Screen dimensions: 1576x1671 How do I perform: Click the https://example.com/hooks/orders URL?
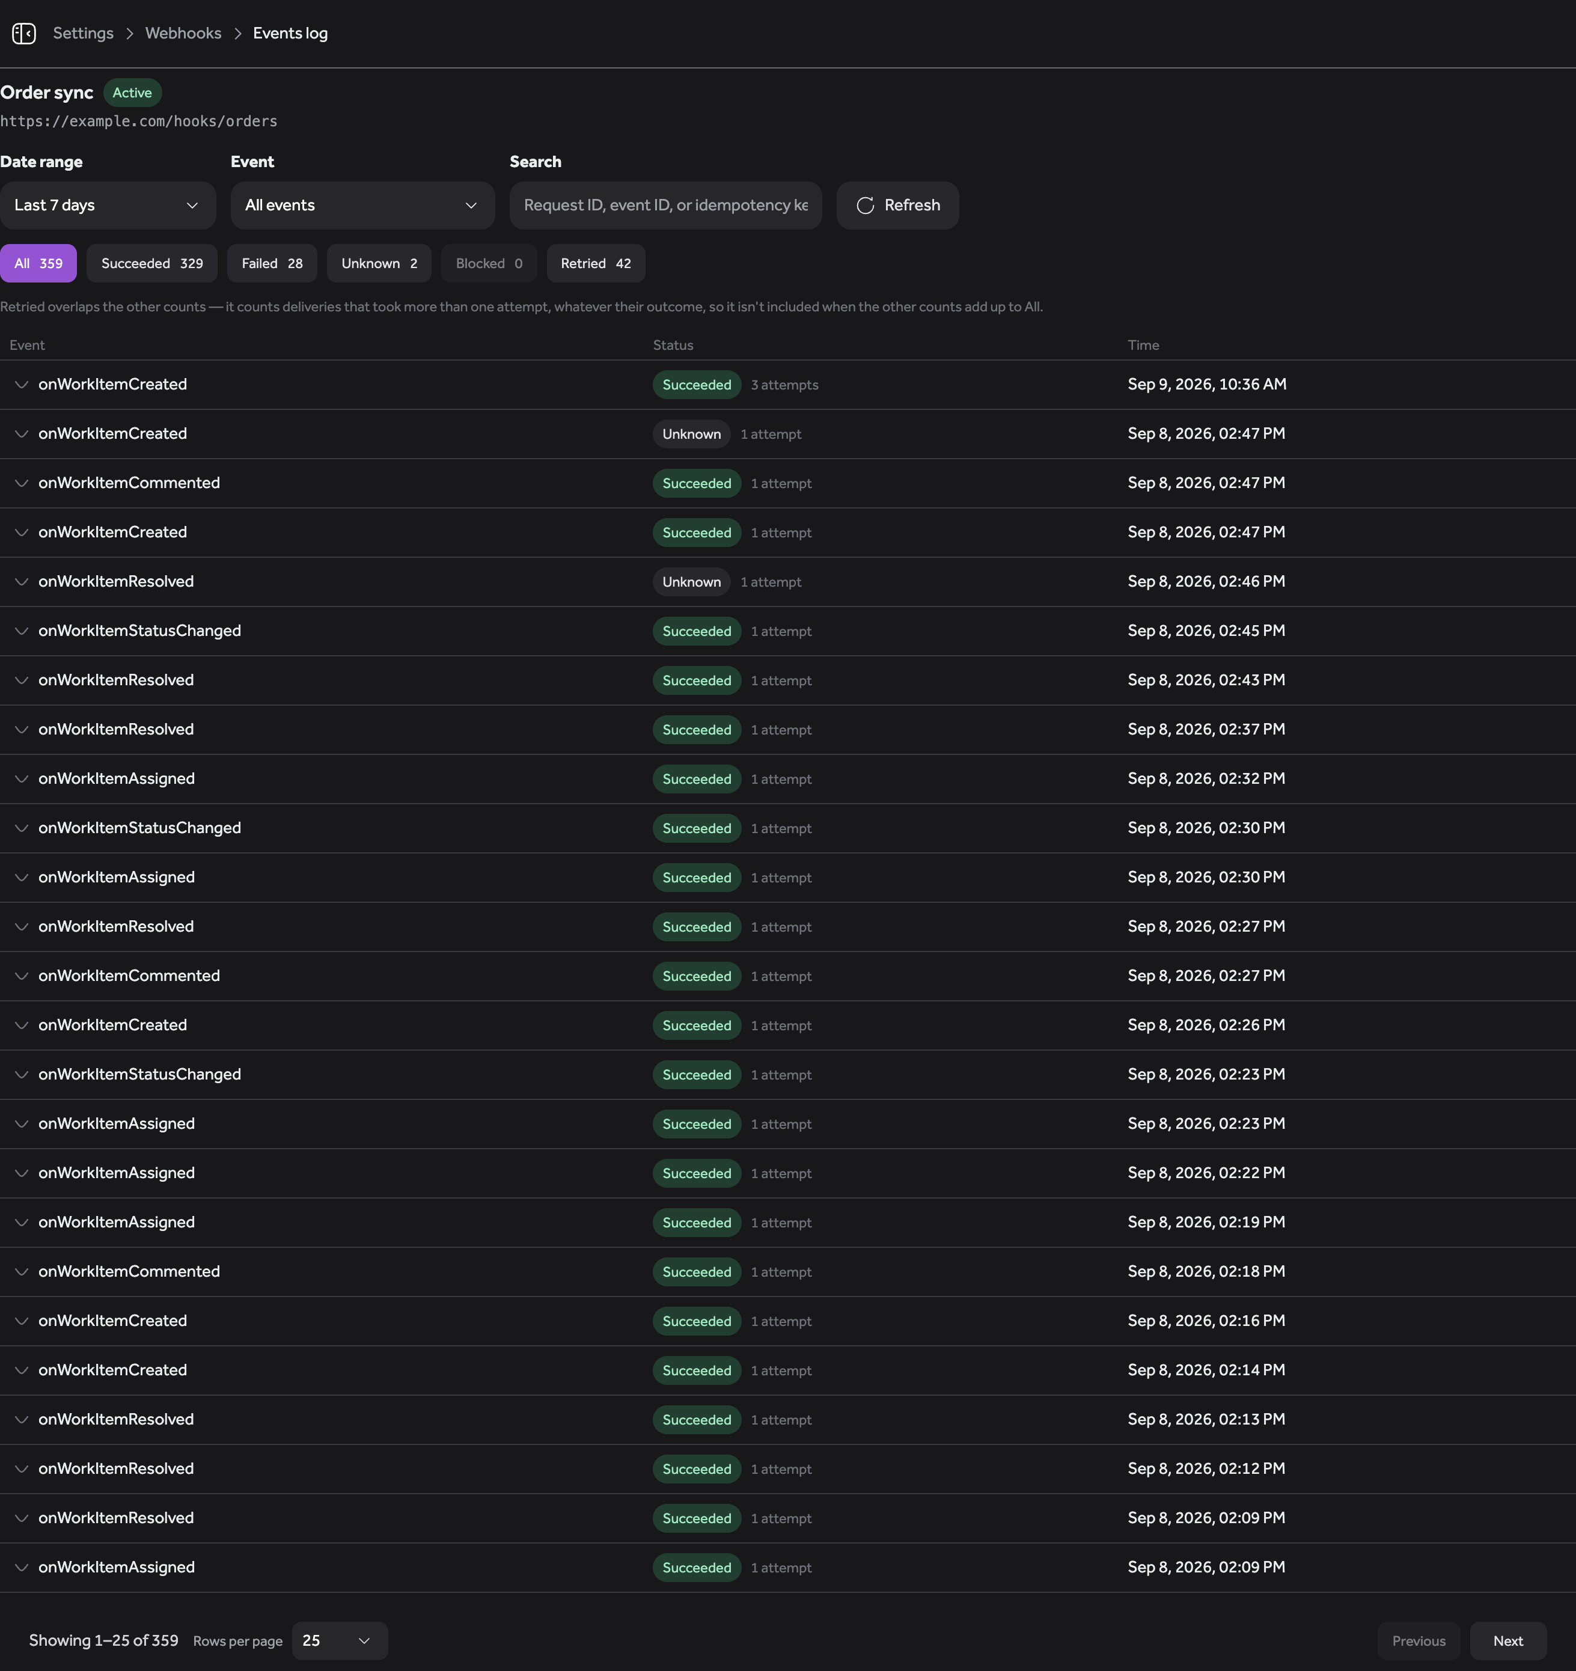(x=139, y=121)
